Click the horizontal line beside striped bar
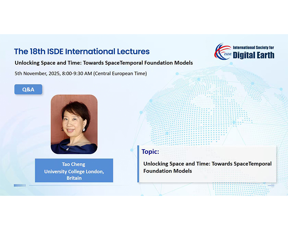The height and width of the screenshot is (230, 288). 79,185
